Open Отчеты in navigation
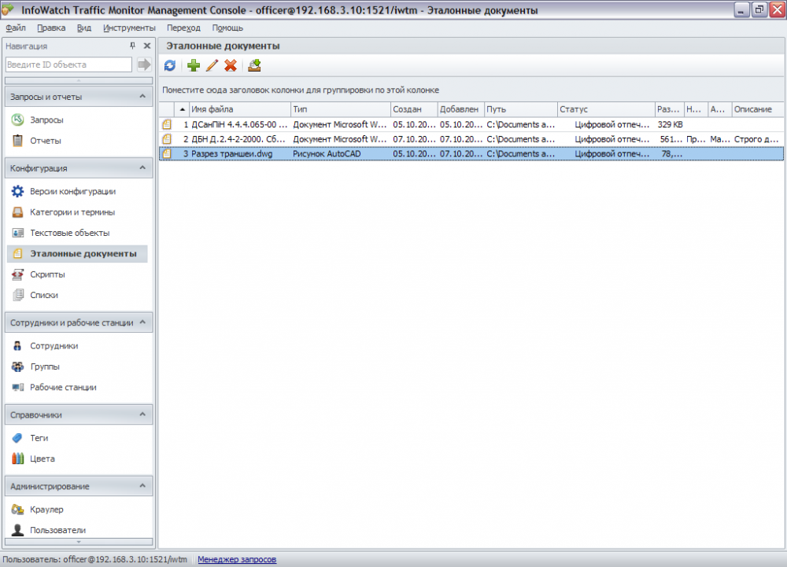787x567 pixels. pos(45,141)
